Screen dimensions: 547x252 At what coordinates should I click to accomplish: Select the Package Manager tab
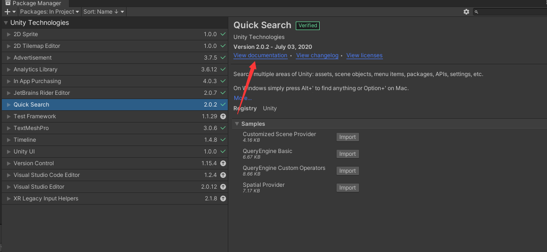34,3
